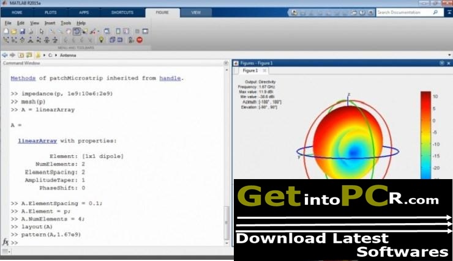Click the search magnifier icon
This screenshot has height=261, width=453.
436,12
